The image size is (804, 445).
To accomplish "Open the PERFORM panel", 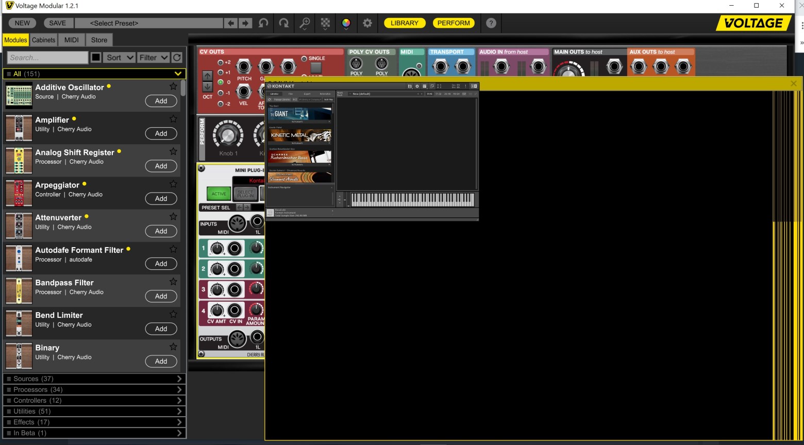I will pos(454,23).
